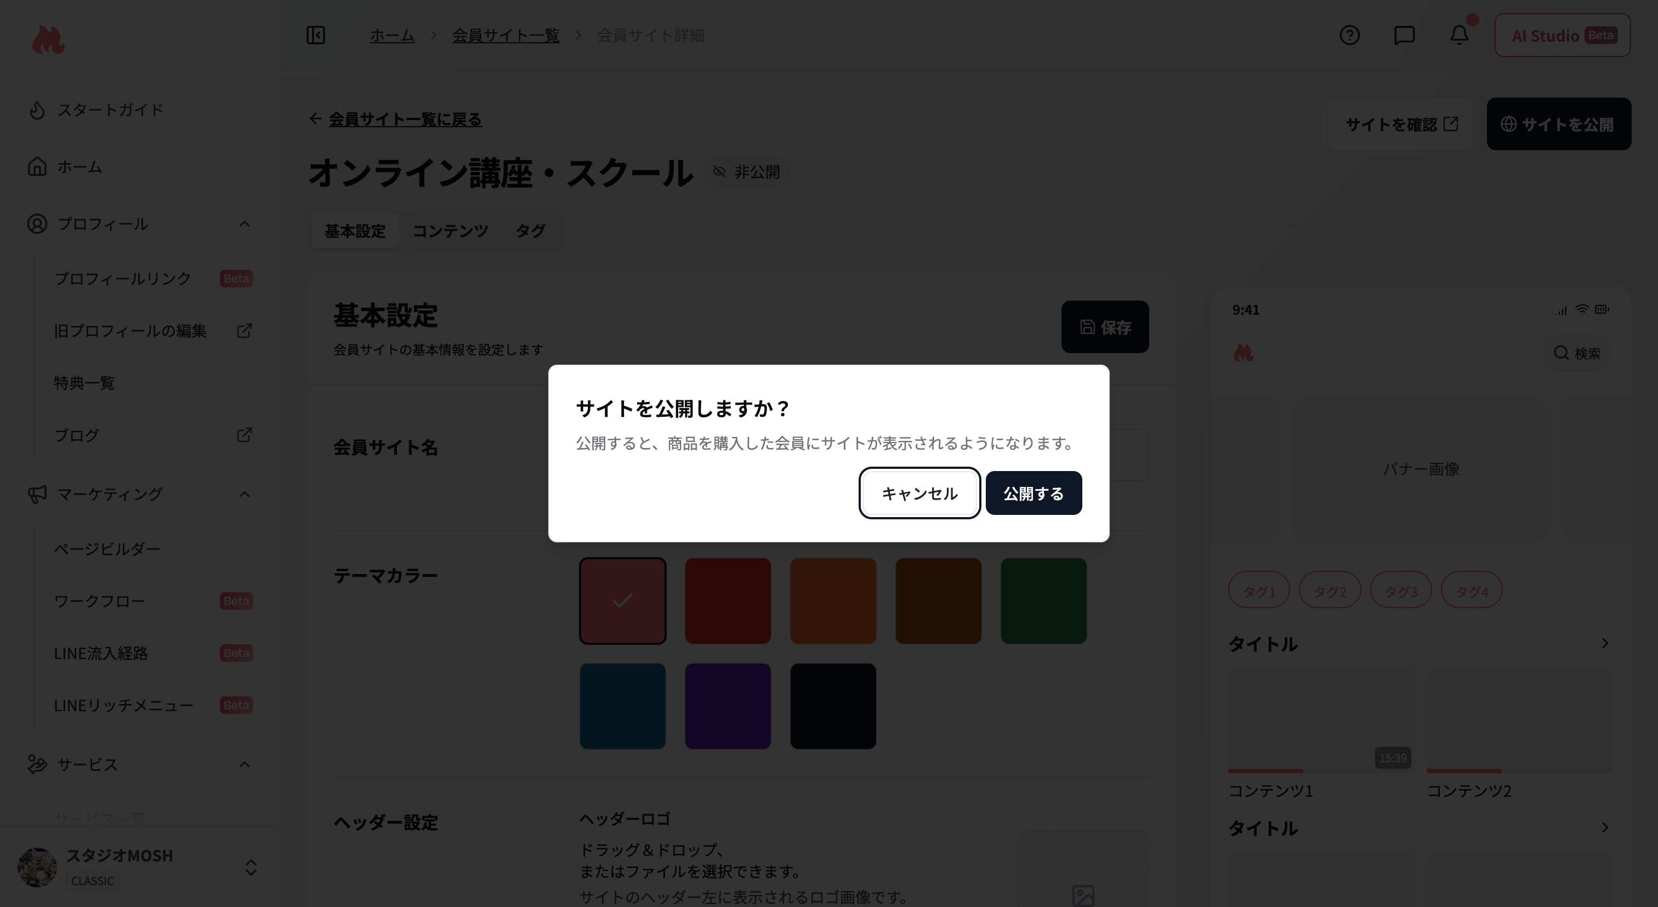
Task: Click the タグ4 chip in the preview
Action: tap(1472, 589)
